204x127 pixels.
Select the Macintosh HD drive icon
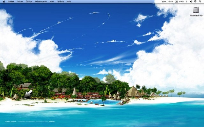tap(196, 10)
